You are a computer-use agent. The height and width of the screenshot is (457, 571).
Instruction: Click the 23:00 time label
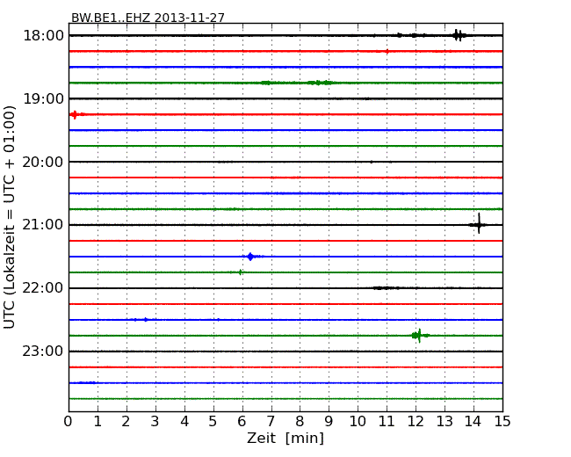43,352
